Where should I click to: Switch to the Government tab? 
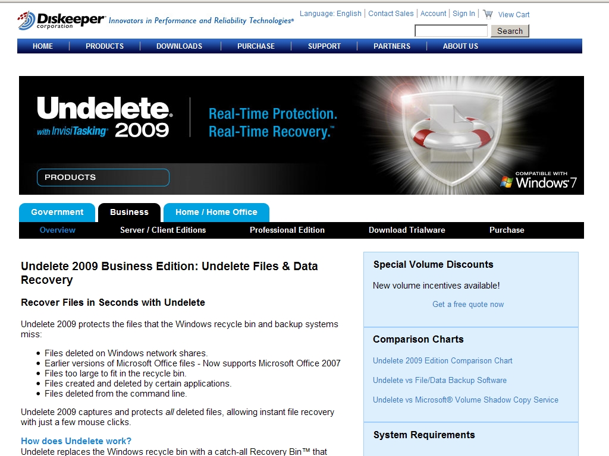(57, 213)
